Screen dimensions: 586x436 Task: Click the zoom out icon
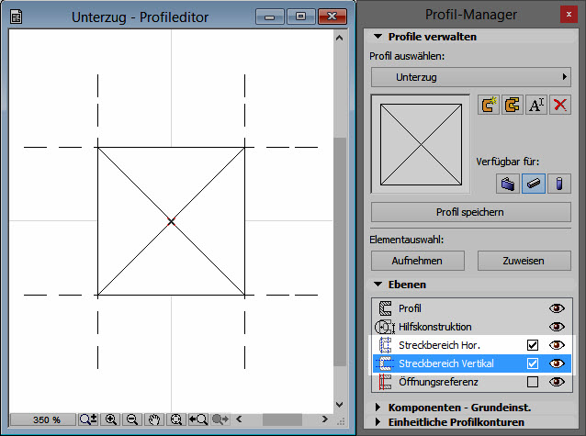coord(132,419)
